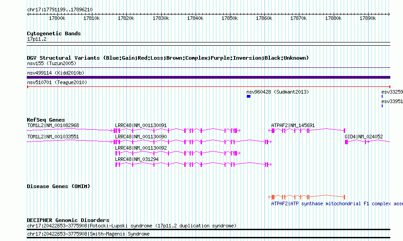Click the 17870k ruler tick label
The image size is (403, 241).
click(x=298, y=19)
